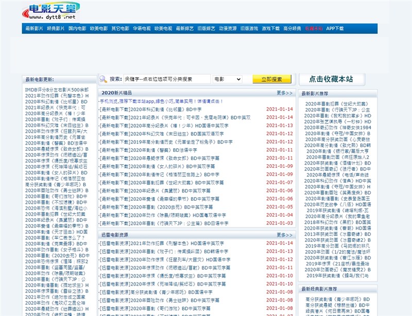This screenshot has width=412, height=316.
Task: Click 更多>> in the 迅雷电影资源 header
Action: (285, 235)
